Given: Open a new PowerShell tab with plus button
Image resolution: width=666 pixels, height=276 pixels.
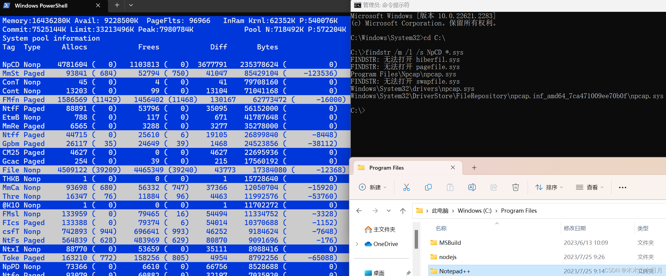Looking at the screenshot, I should [117, 5].
